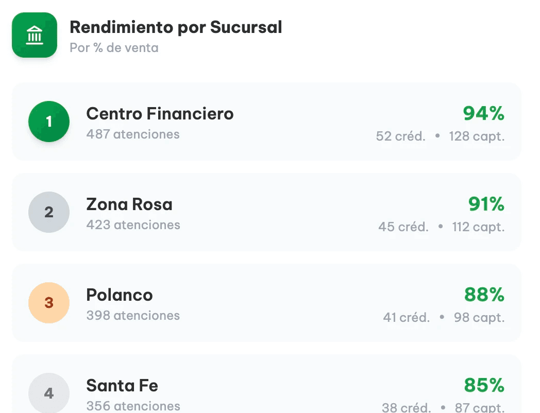Click the 85% sales percentage
Image resolution: width=540 pixels, height=413 pixels.
coord(484,385)
